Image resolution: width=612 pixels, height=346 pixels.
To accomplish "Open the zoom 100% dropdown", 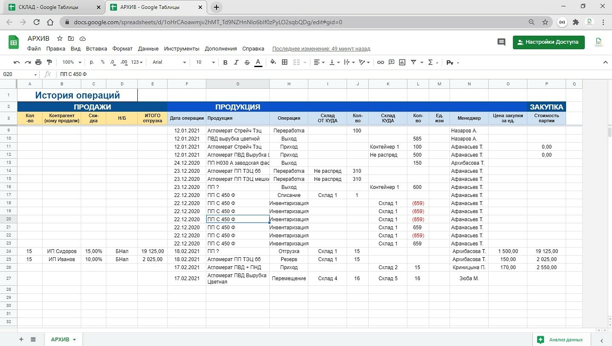I will click(x=71, y=62).
